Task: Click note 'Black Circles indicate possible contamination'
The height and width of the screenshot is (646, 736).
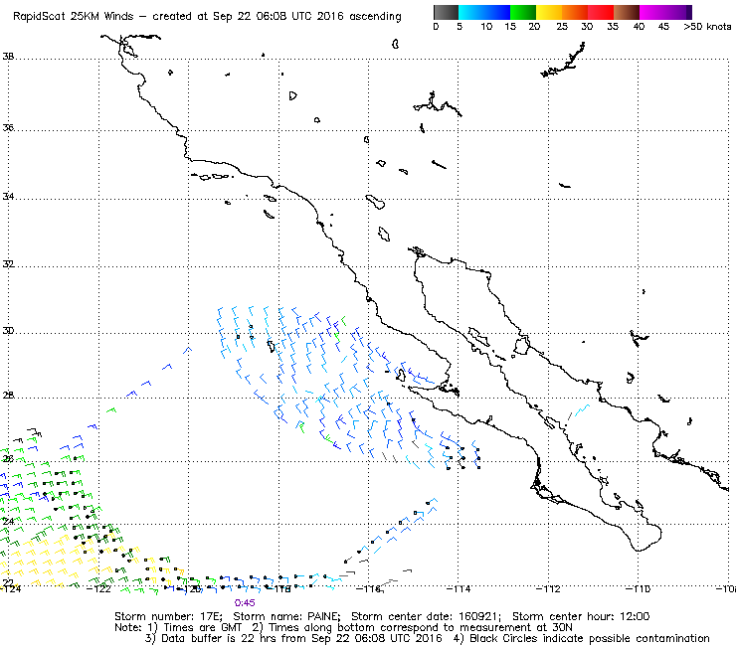Action: point(590,638)
